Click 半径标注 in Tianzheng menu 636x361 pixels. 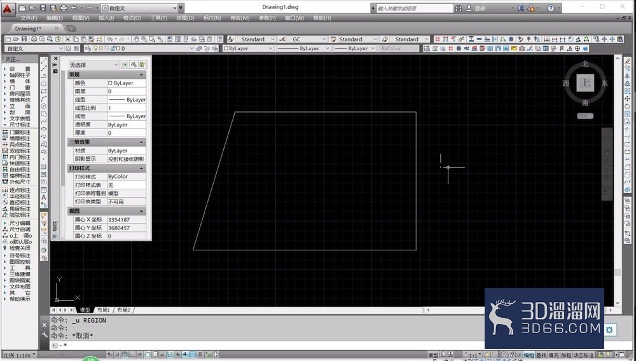(20, 196)
